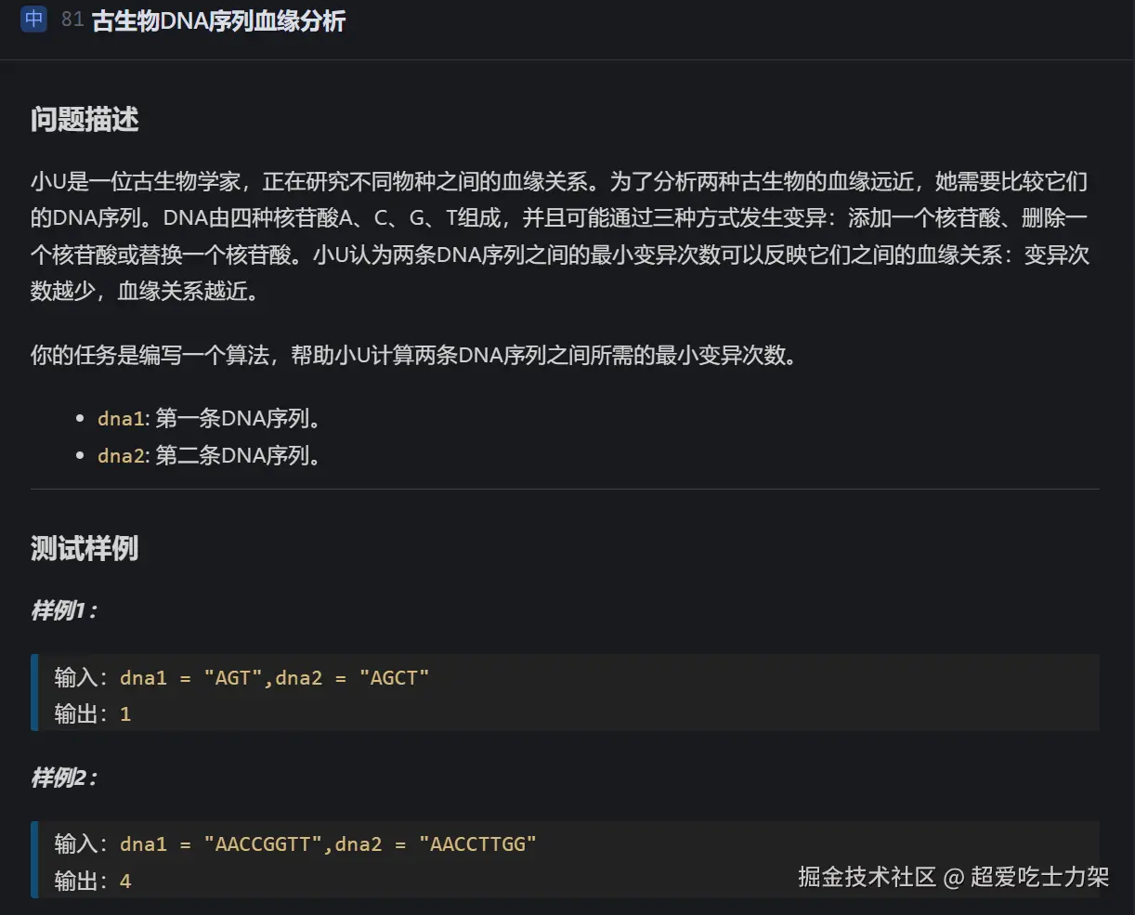Click output value 1 in first sample
This screenshot has width=1135, height=915.
pyautogui.click(x=125, y=714)
